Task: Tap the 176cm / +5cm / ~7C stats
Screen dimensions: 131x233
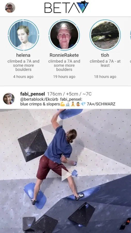Action: [x=69, y=94]
